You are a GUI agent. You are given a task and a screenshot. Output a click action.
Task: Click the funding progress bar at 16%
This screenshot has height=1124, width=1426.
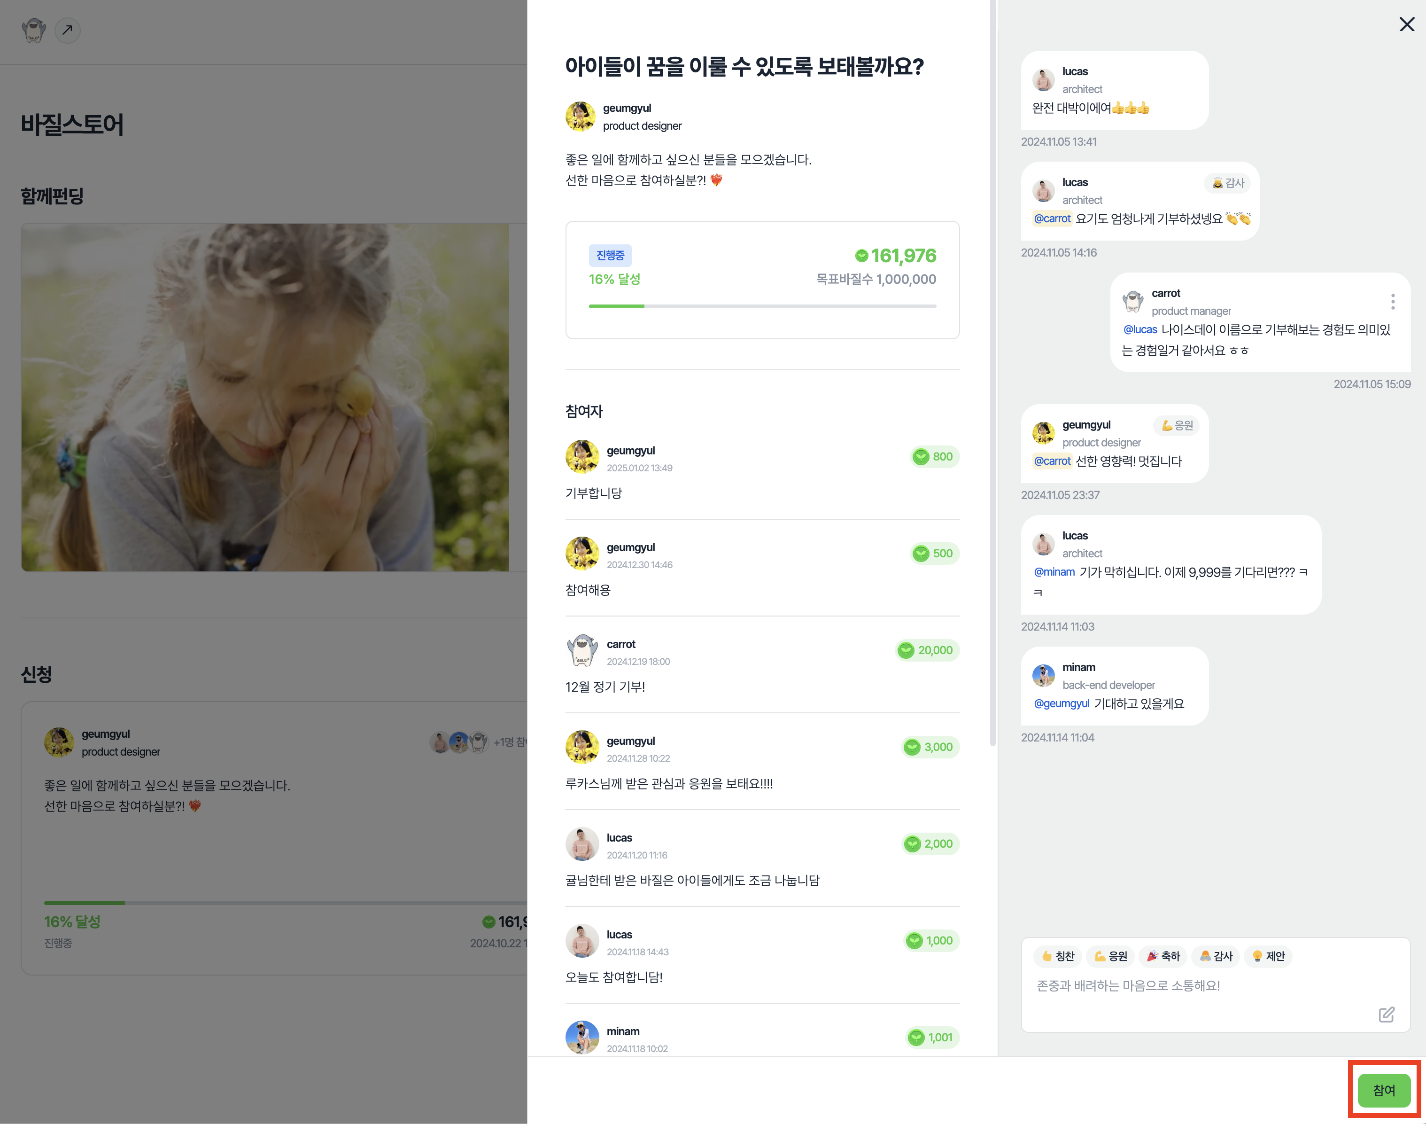pos(762,306)
